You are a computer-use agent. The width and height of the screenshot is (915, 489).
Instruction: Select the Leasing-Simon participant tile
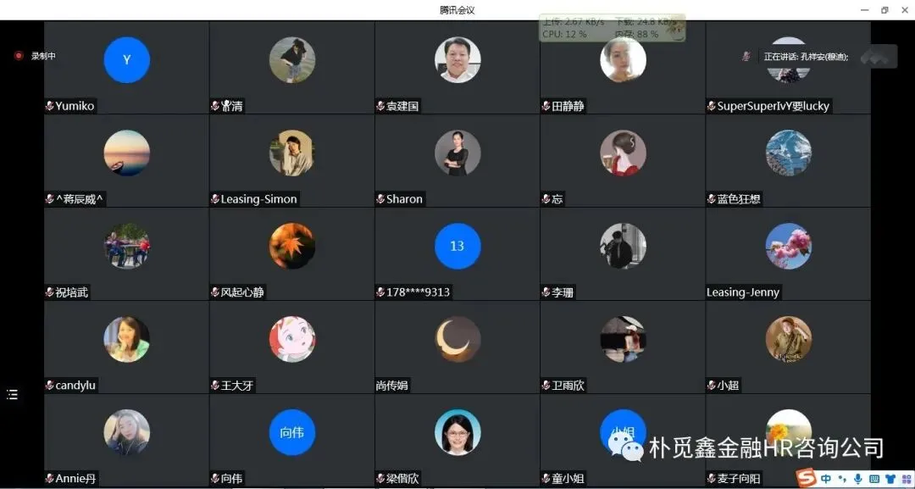point(291,160)
